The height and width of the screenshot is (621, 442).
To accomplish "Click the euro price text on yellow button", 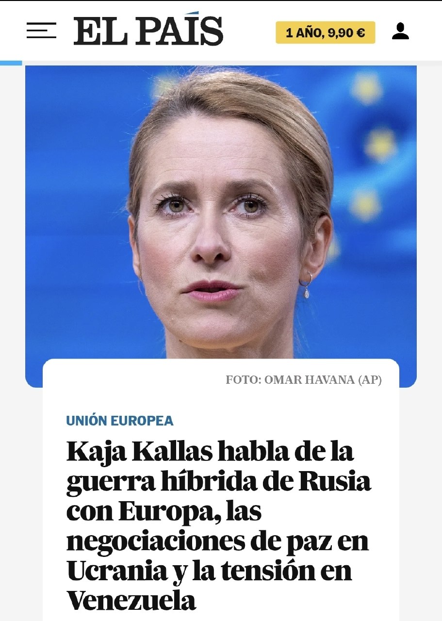I will click(346, 33).
